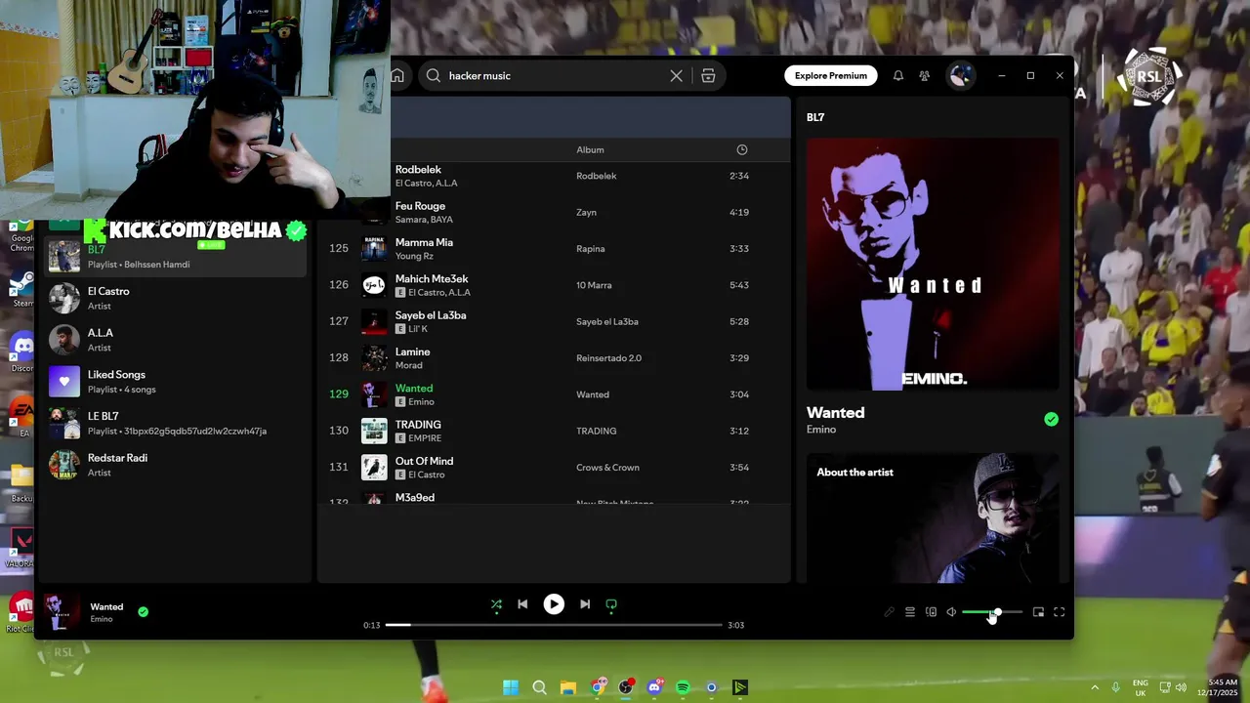This screenshot has width=1250, height=703.
Task: Open the Friend Activity icon
Action: coord(924,75)
